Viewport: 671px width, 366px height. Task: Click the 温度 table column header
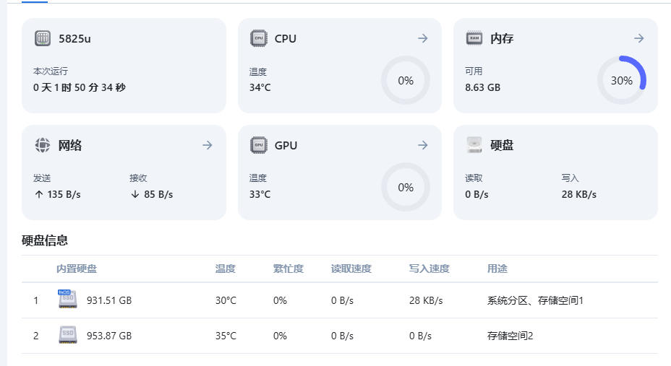(x=225, y=269)
